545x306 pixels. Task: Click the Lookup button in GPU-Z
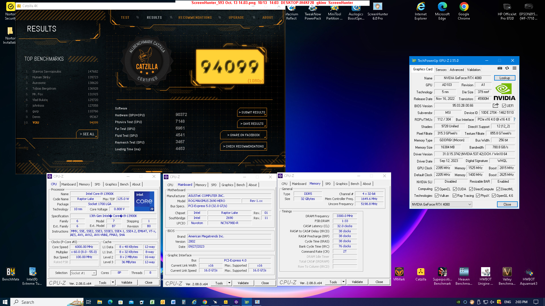(x=504, y=78)
